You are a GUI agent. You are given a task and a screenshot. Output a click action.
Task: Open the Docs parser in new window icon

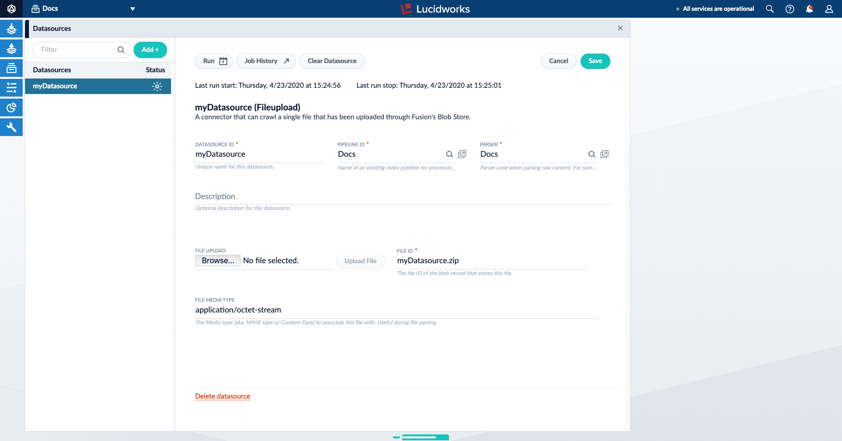point(605,154)
